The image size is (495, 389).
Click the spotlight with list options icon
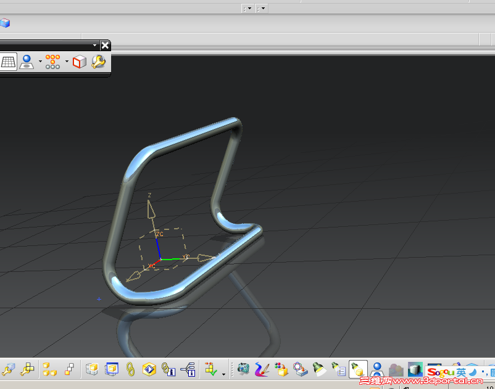click(339, 369)
